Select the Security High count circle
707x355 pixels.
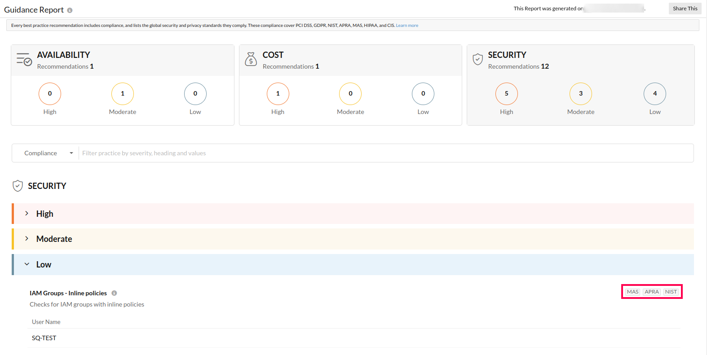tap(506, 94)
